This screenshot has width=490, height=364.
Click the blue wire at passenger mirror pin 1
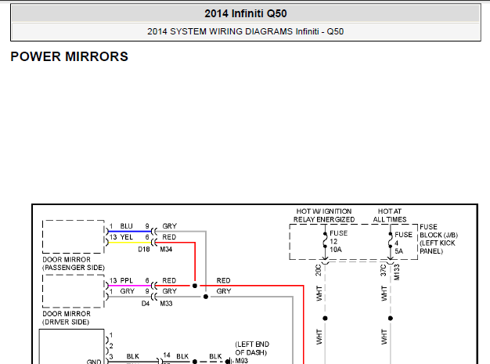tap(129, 232)
